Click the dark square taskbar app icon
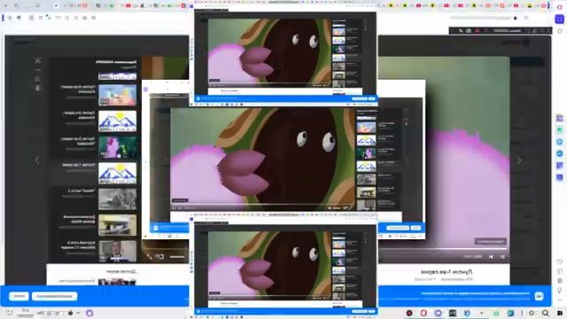 click(453, 313)
